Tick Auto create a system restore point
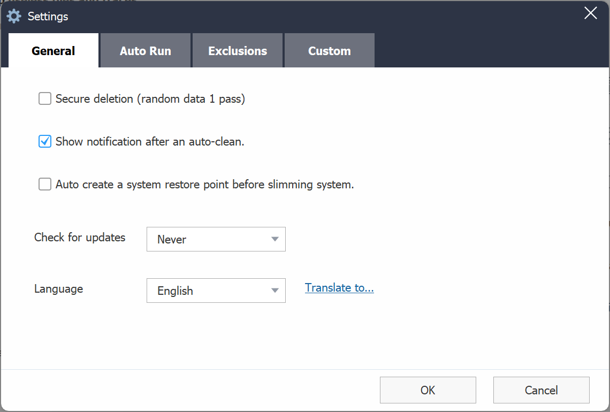This screenshot has width=610, height=412. [x=45, y=185]
